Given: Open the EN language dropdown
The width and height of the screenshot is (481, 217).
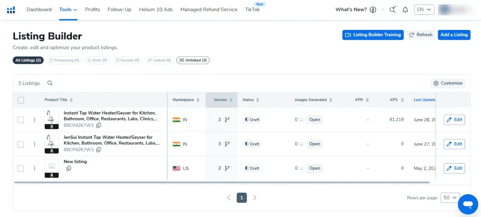Looking at the screenshot, I should pyautogui.click(x=424, y=9).
